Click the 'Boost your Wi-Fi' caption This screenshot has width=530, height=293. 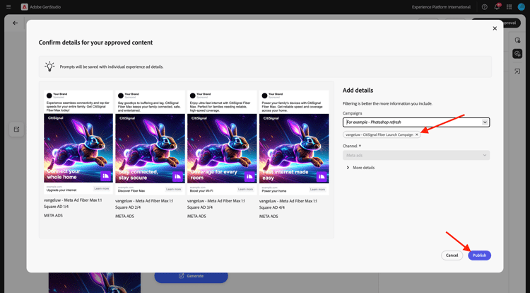201,191
